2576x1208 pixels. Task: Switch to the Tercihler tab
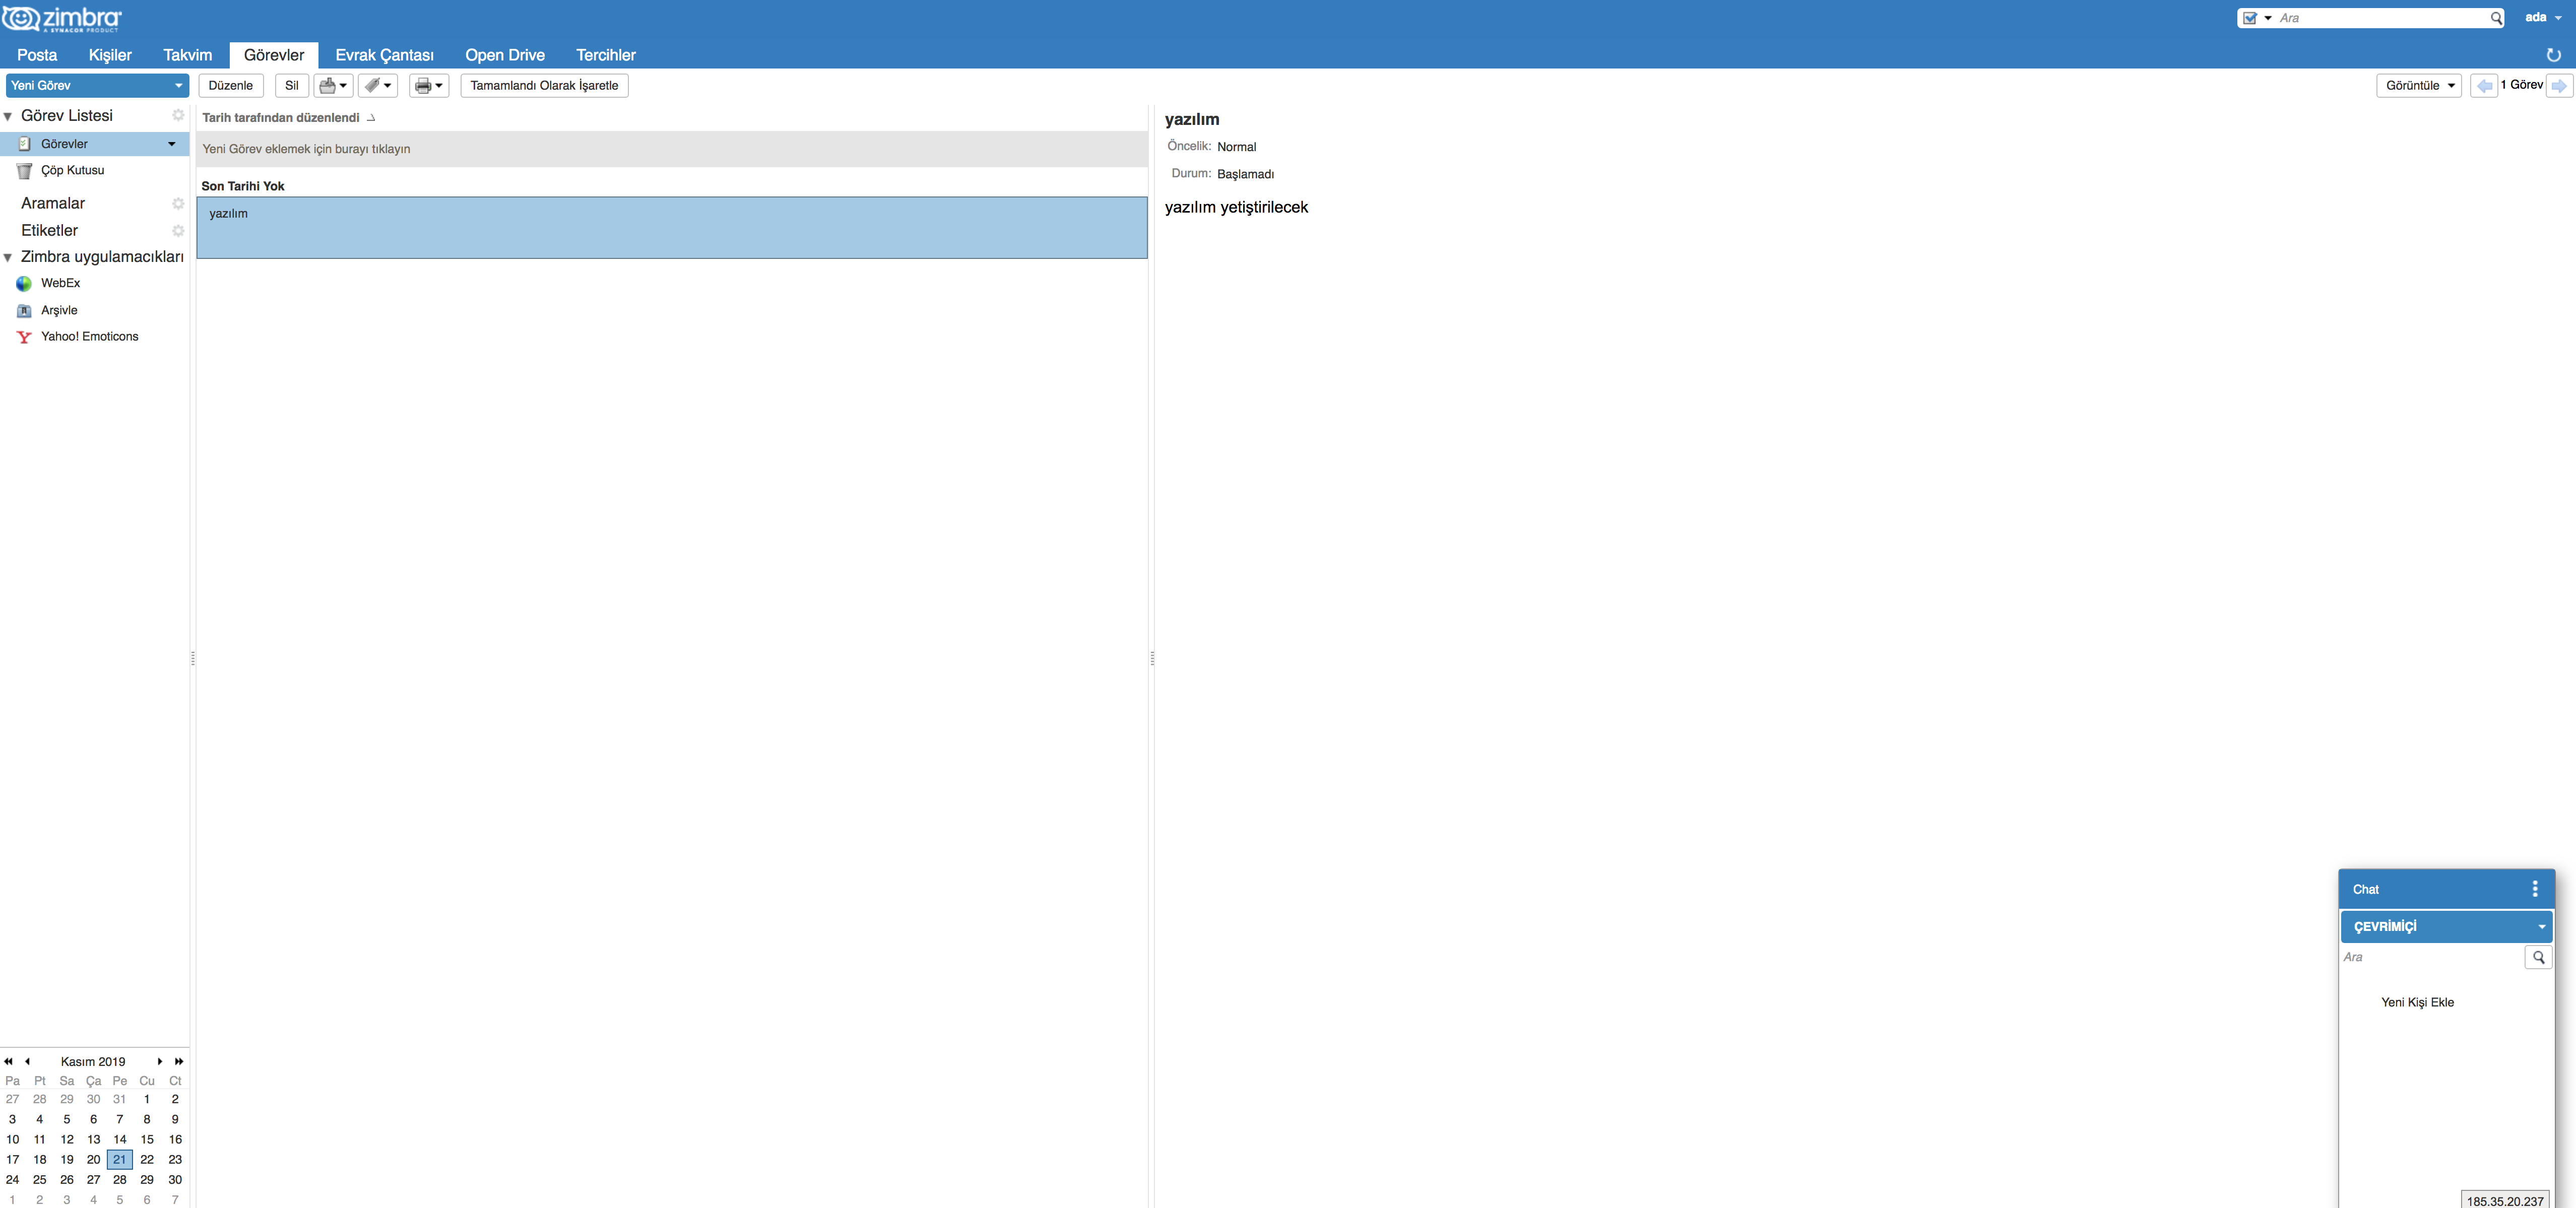tap(605, 55)
